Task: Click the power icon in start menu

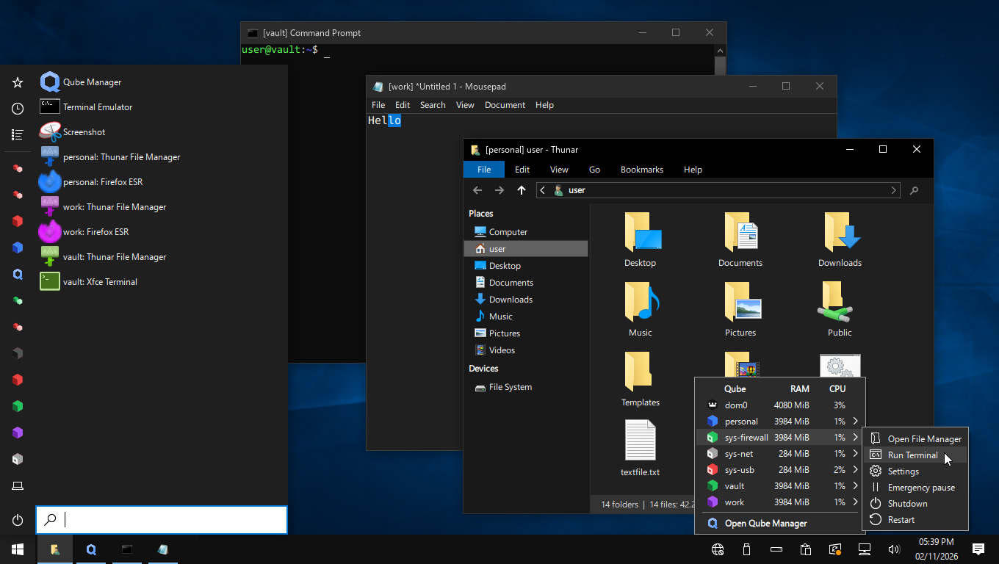Action: coord(18,520)
